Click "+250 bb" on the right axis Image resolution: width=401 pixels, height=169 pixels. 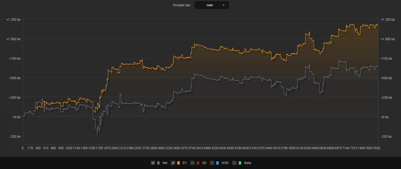[387, 97]
